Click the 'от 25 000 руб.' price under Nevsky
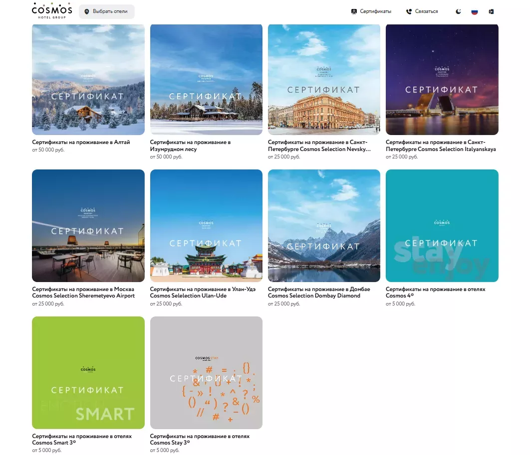The image size is (530, 455). tap(284, 157)
